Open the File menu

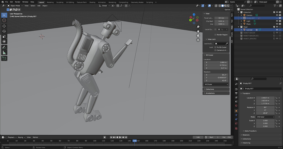click(x=7, y=2)
